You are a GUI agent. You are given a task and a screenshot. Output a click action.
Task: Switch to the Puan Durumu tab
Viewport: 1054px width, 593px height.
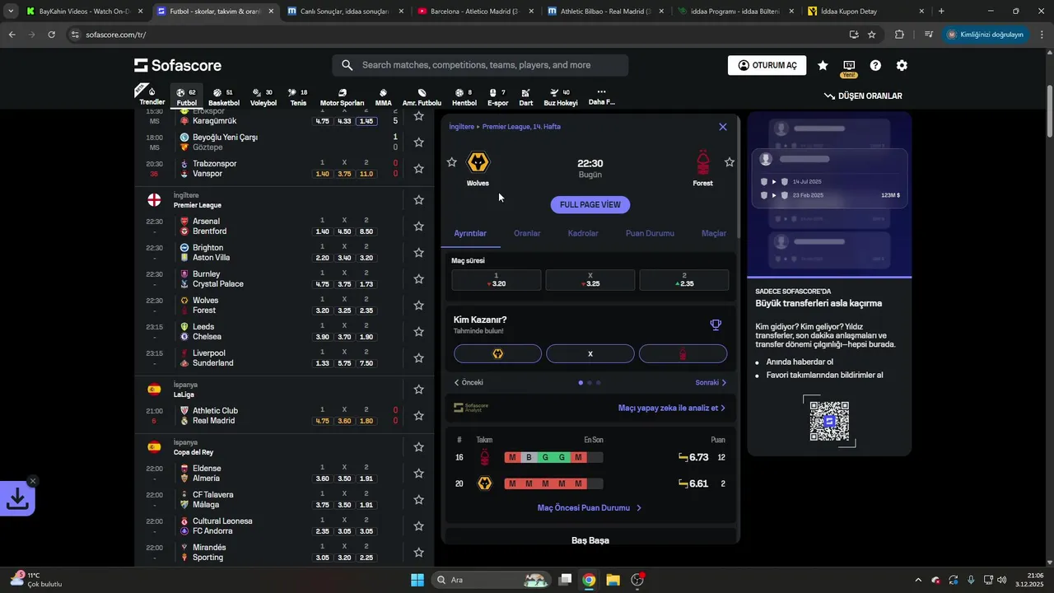click(x=650, y=234)
